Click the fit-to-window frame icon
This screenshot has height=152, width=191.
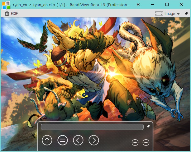(159, 14)
